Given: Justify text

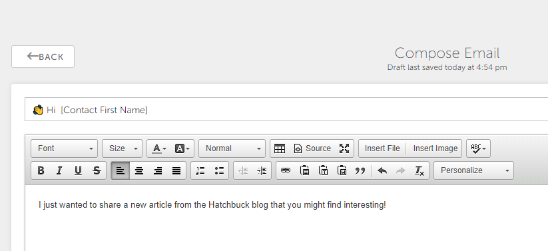Looking at the screenshot, I should coord(176,170).
